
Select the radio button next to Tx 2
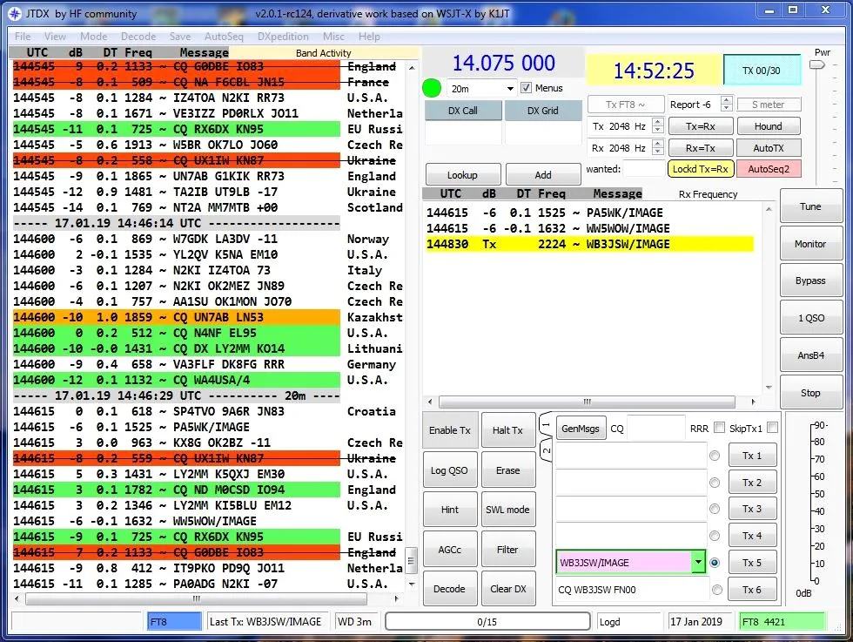pos(715,483)
